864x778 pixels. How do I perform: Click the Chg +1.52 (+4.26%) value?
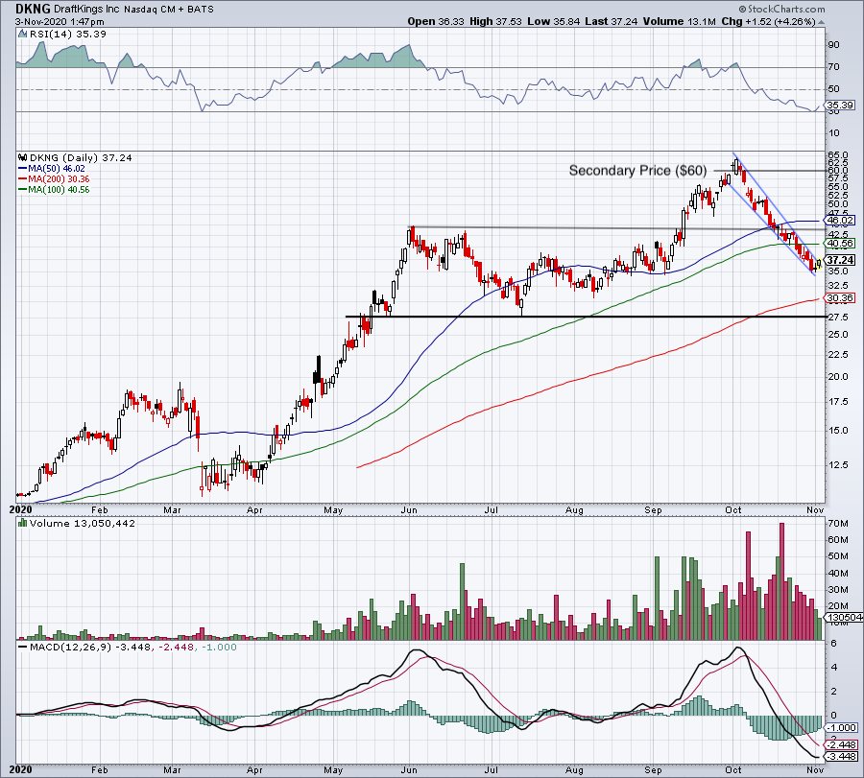coord(768,21)
